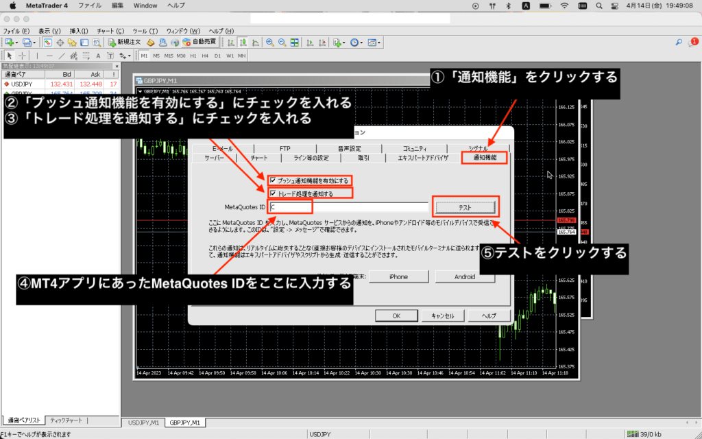Zoom in on the chart
The height and width of the screenshot is (439, 702).
[x=270, y=43]
